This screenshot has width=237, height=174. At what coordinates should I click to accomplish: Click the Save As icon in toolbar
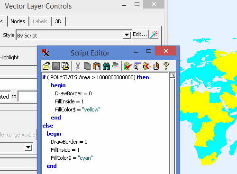[x=65, y=66]
